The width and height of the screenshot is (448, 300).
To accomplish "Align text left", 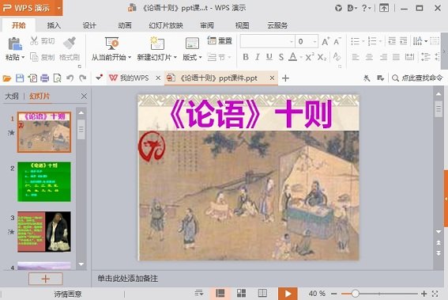I will coord(356,57).
